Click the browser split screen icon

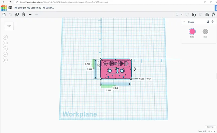pyautogui.click(x=216, y=2)
